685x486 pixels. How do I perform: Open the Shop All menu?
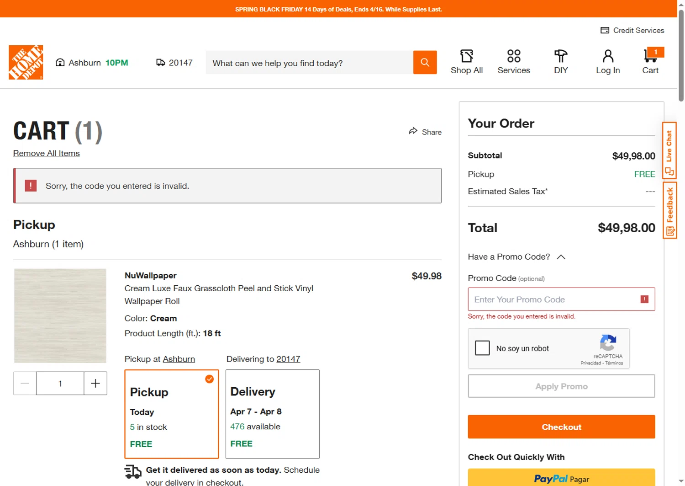click(466, 62)
